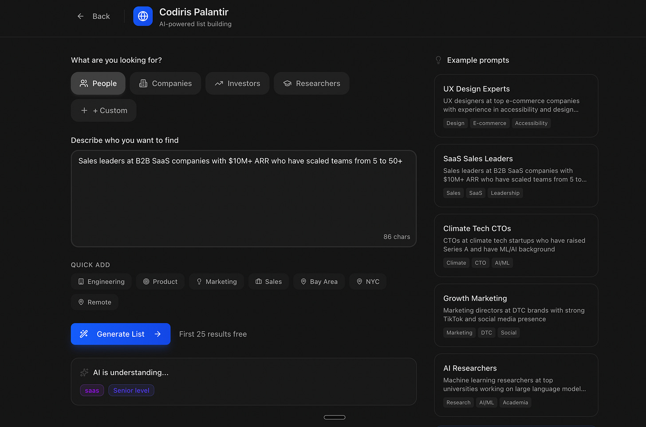Viewport: 646px width, 427px height.
Task: Click the people icon in People tab
Action: pos(84,84)
